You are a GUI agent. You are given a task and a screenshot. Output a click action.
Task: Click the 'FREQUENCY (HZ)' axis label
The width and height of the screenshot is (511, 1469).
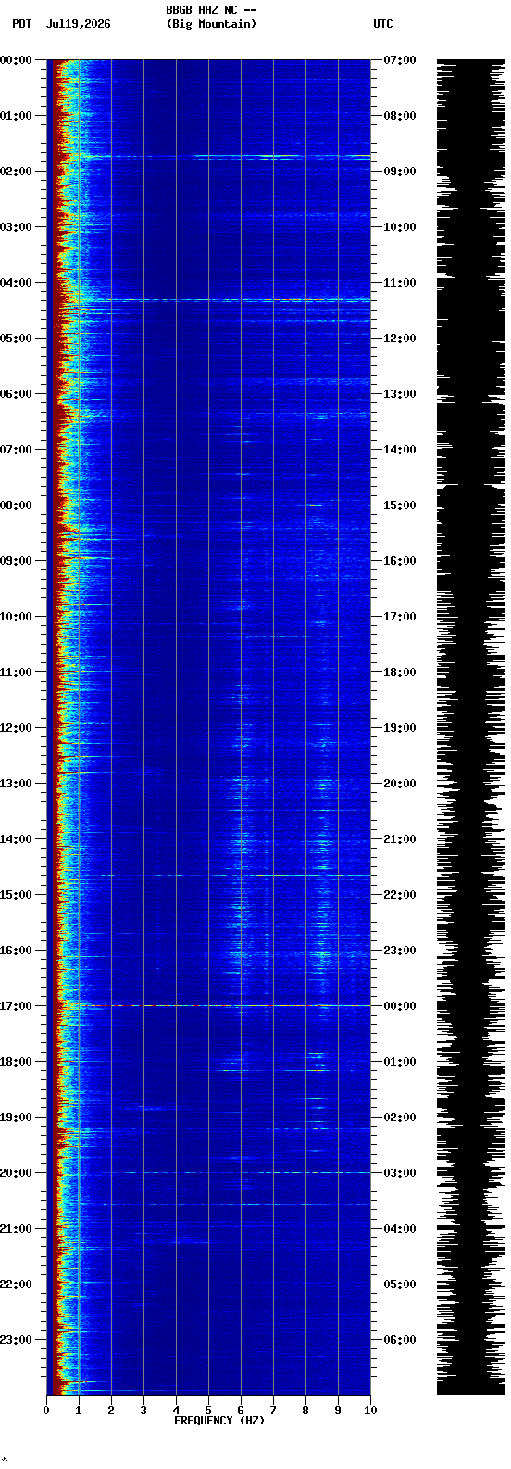(219, 1421)
